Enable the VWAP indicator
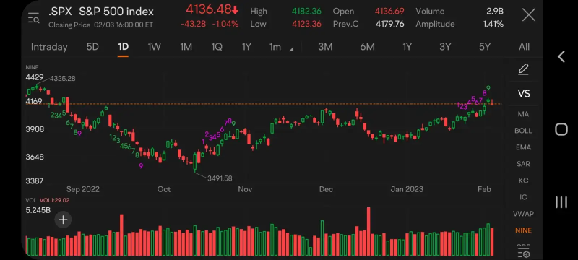 pyautogui.click(x=523, y=214)
